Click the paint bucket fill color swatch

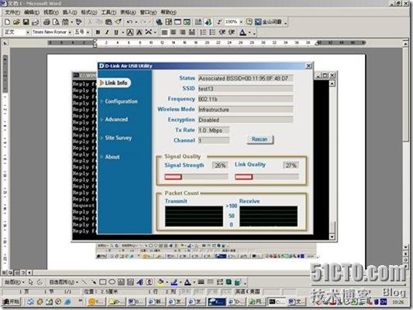[x=160, y=282]
